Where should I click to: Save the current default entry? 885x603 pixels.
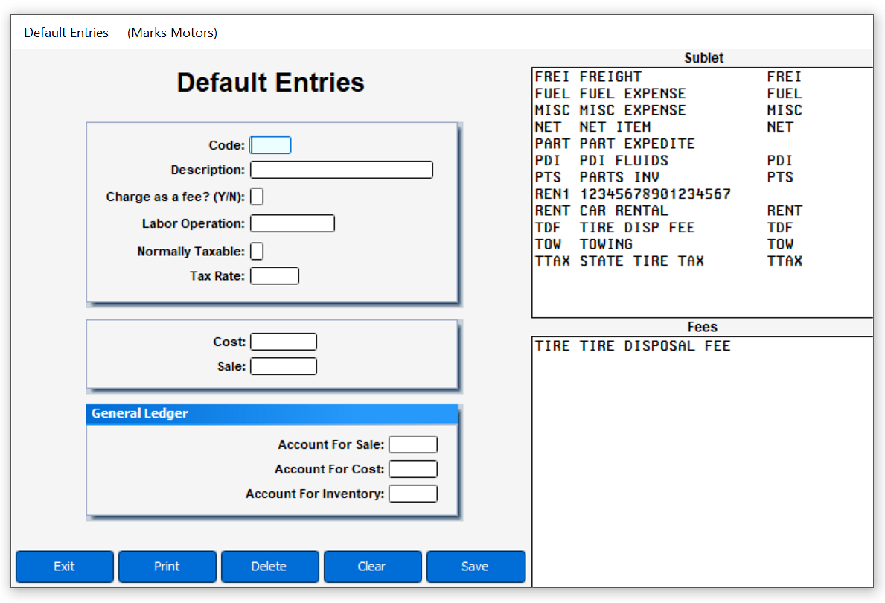(476, 566)
